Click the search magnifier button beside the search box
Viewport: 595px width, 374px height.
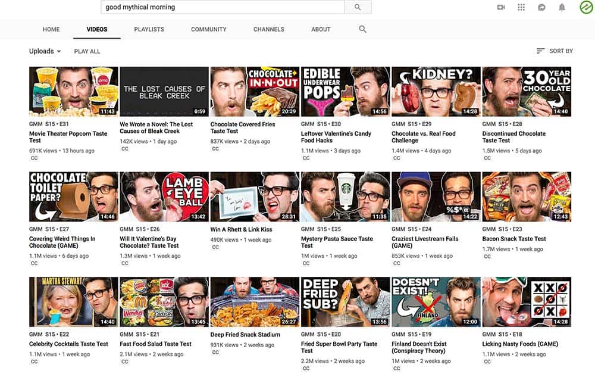click(x=358, y=7)
